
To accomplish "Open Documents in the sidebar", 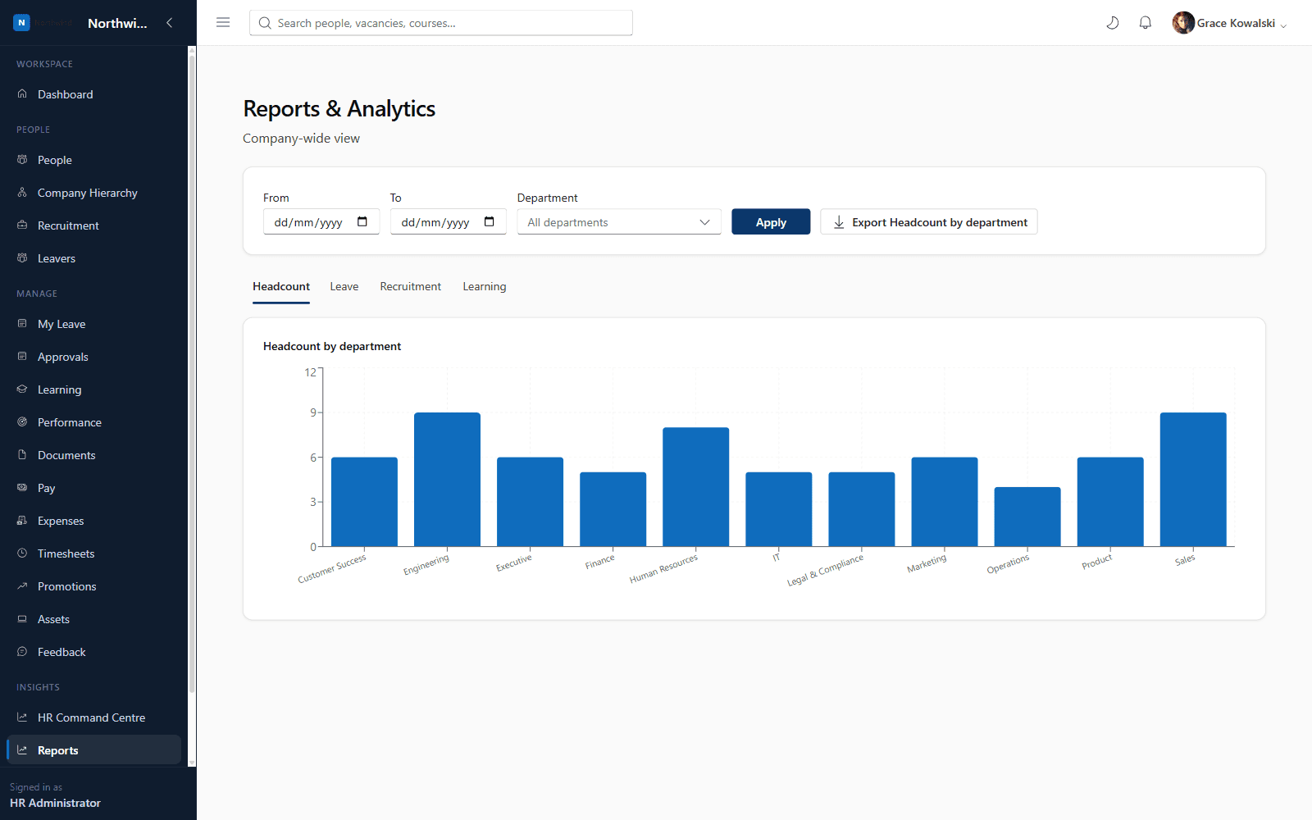I will [x=93, y=455].
